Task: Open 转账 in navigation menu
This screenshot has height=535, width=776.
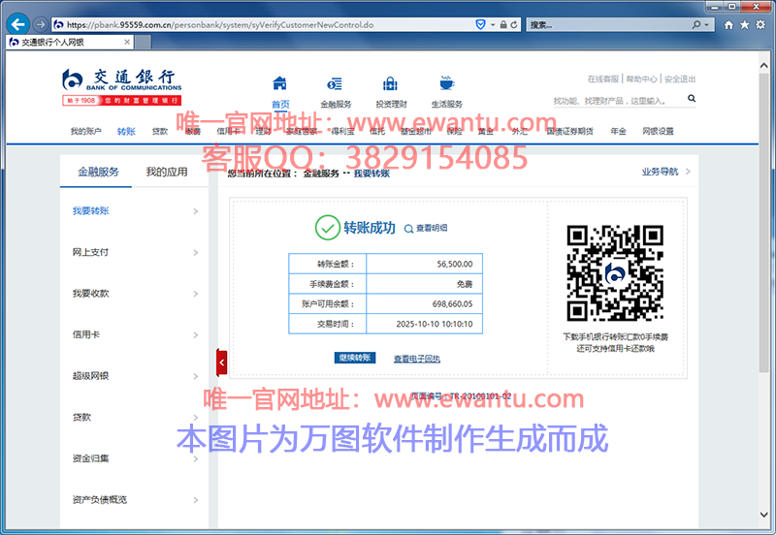Action: [x=126, y=131]
